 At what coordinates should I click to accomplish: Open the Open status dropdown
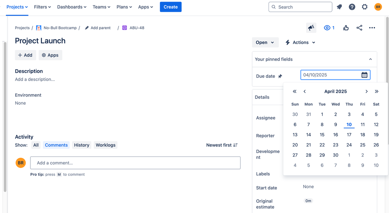(265, 42)
